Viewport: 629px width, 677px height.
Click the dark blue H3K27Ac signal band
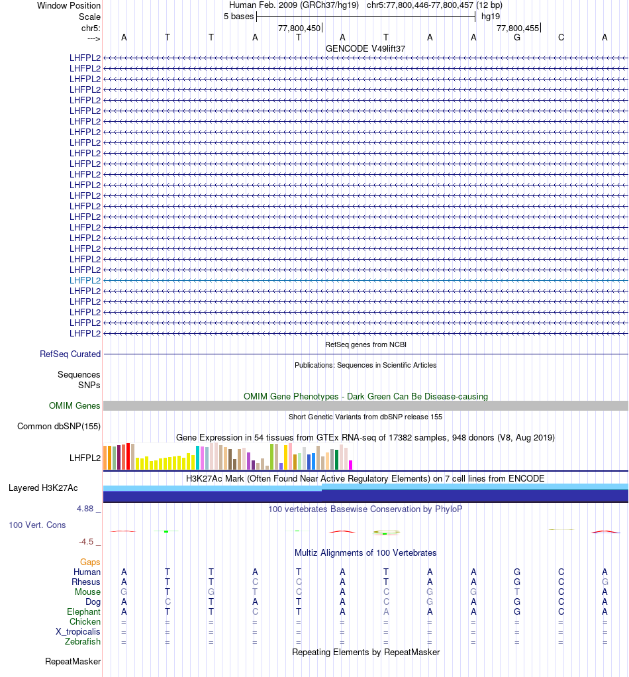(x=366, y=495)
